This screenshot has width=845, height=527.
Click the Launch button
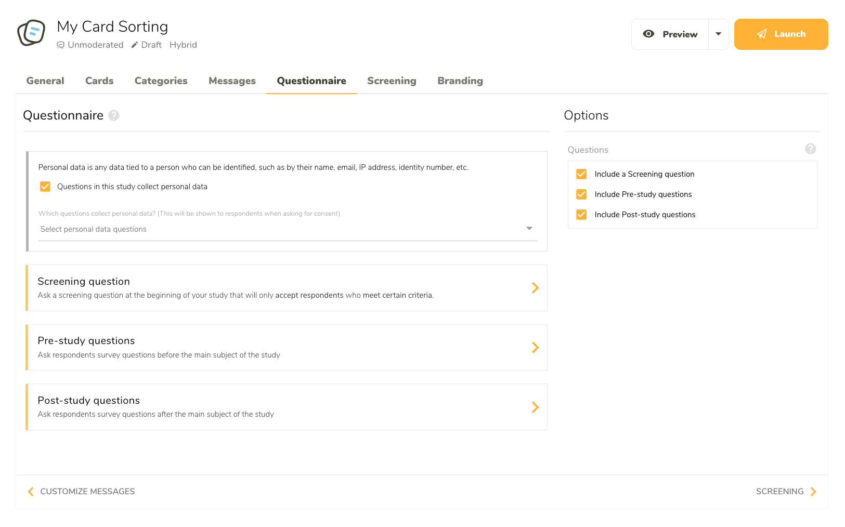click(781, 34)
